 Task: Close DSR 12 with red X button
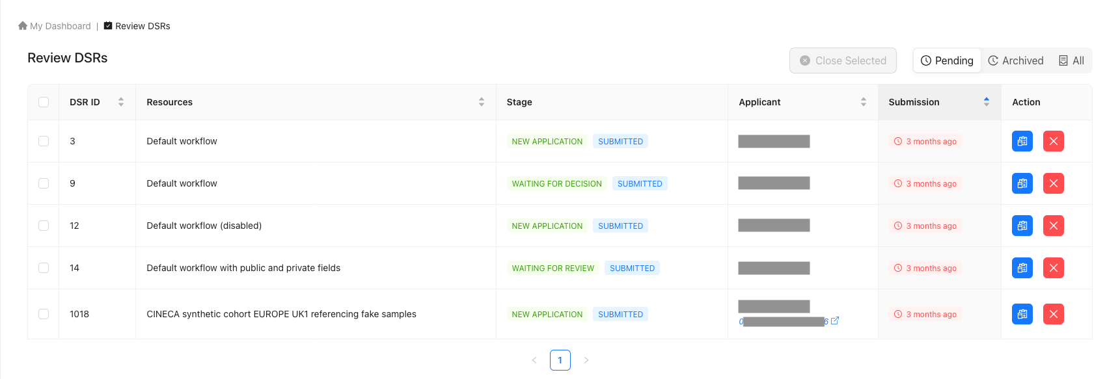click(x=1053, y=226)
